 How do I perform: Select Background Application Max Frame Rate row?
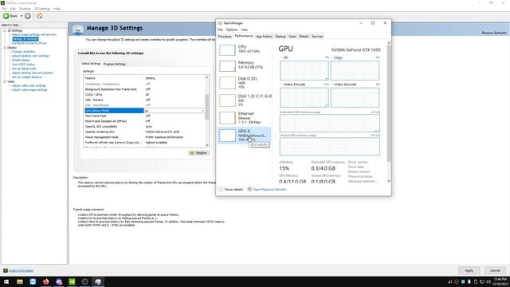coord(144,89)
